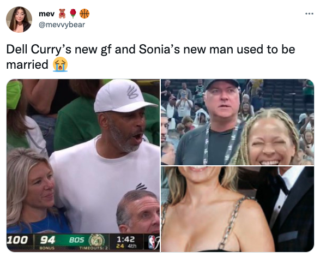Click mev's profile avatar picture
The image size is (320, 258).
19,20
